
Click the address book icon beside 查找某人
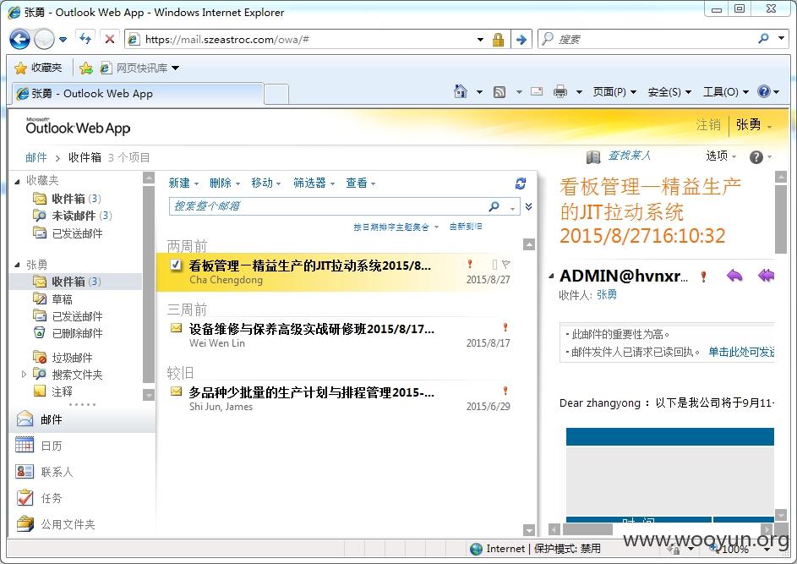593,156
